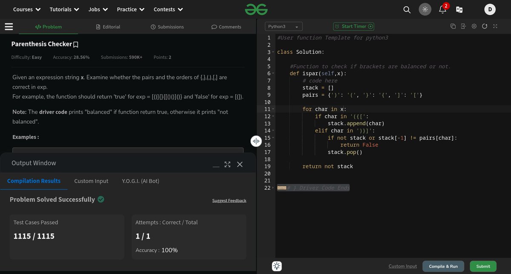Click the Suggest Feedback link
Viewport: 511px width, 274px height.
coord(229,200)
